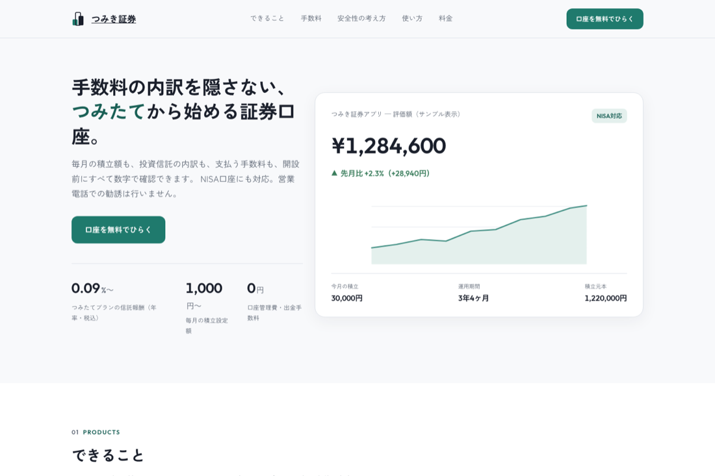Click the つみき証券 logo icon
Image resolution: width=715 pixels, height=476 pixels.
[x=78, y=19]
